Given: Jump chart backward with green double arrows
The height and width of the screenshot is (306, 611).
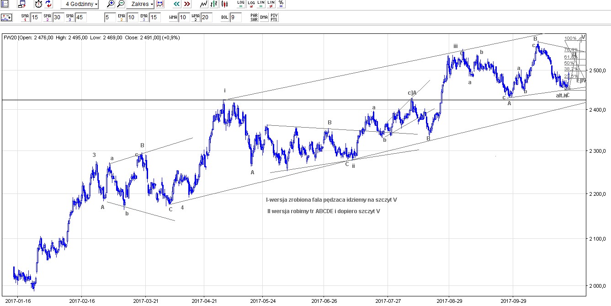Looking at the screenshot, I should (x=176, y=4).
